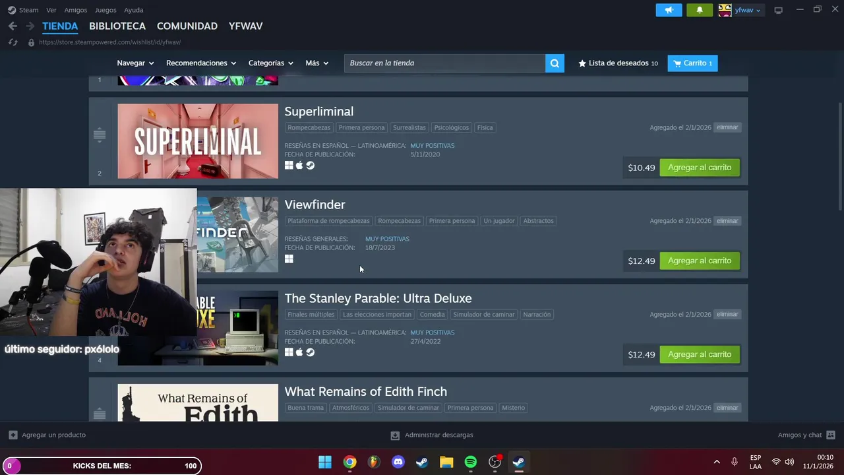The width and height of the screenshot is (844, 475).
Task: Go back with the back arrow
Action: (x=13, y=26)
